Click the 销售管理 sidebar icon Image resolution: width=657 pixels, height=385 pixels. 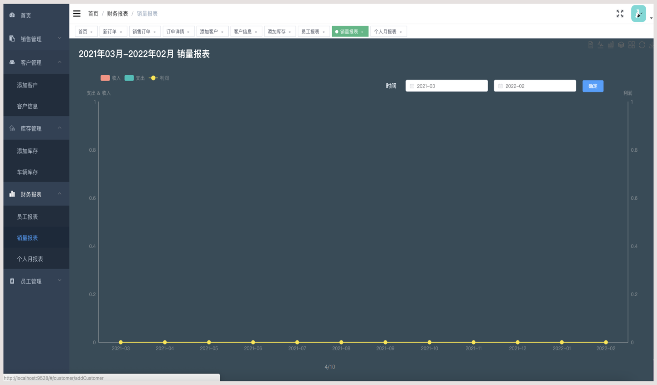coord(12,38)
